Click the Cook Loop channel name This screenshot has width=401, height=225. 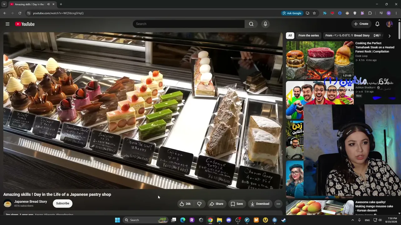pyautogui.click(x=361, y=56)
